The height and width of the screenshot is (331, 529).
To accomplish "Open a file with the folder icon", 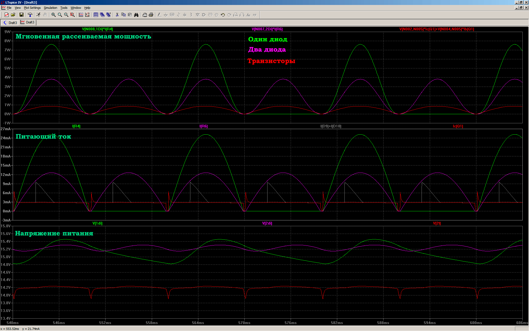I will pos(13,15).
